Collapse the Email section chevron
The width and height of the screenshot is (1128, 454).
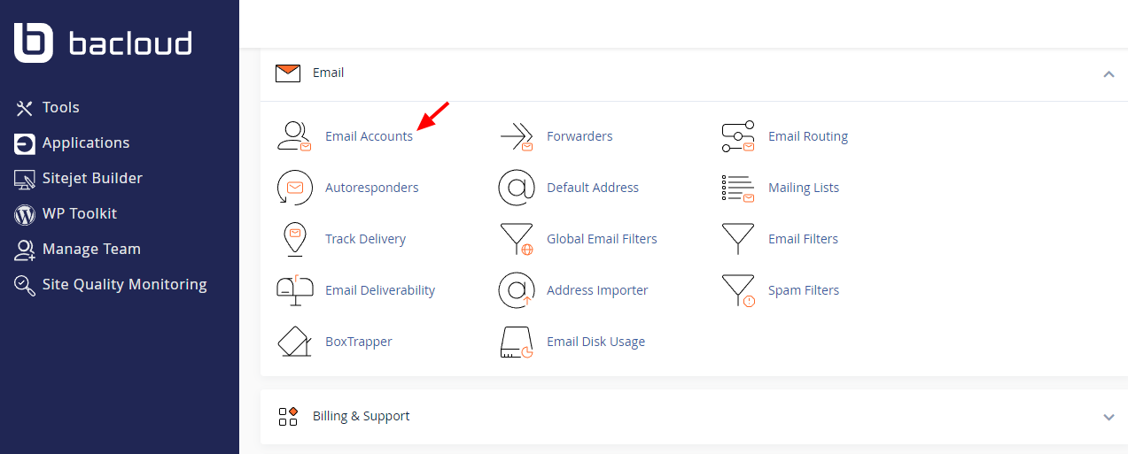pyautogui.click(x=1109, y=73)
